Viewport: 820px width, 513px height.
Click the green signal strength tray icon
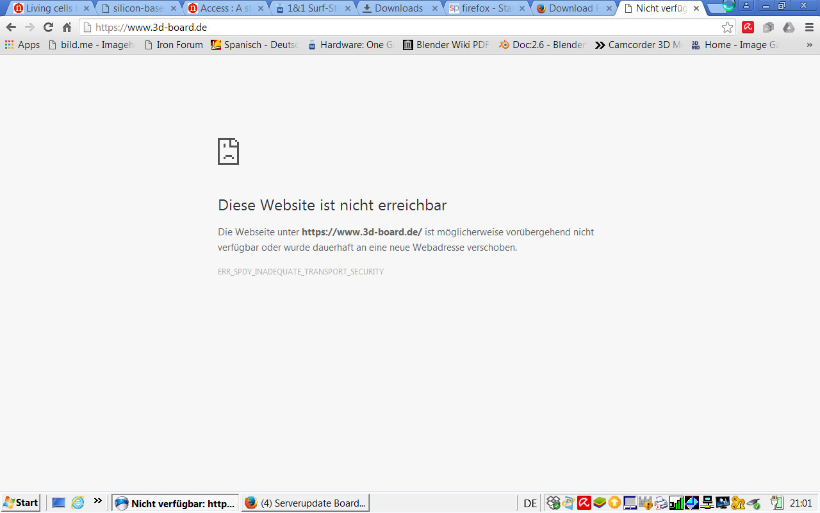676,503
